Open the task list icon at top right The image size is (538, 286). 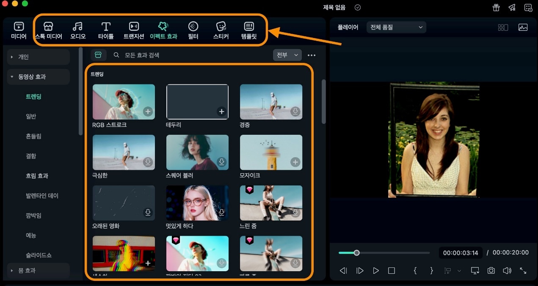tap(528, 8)
